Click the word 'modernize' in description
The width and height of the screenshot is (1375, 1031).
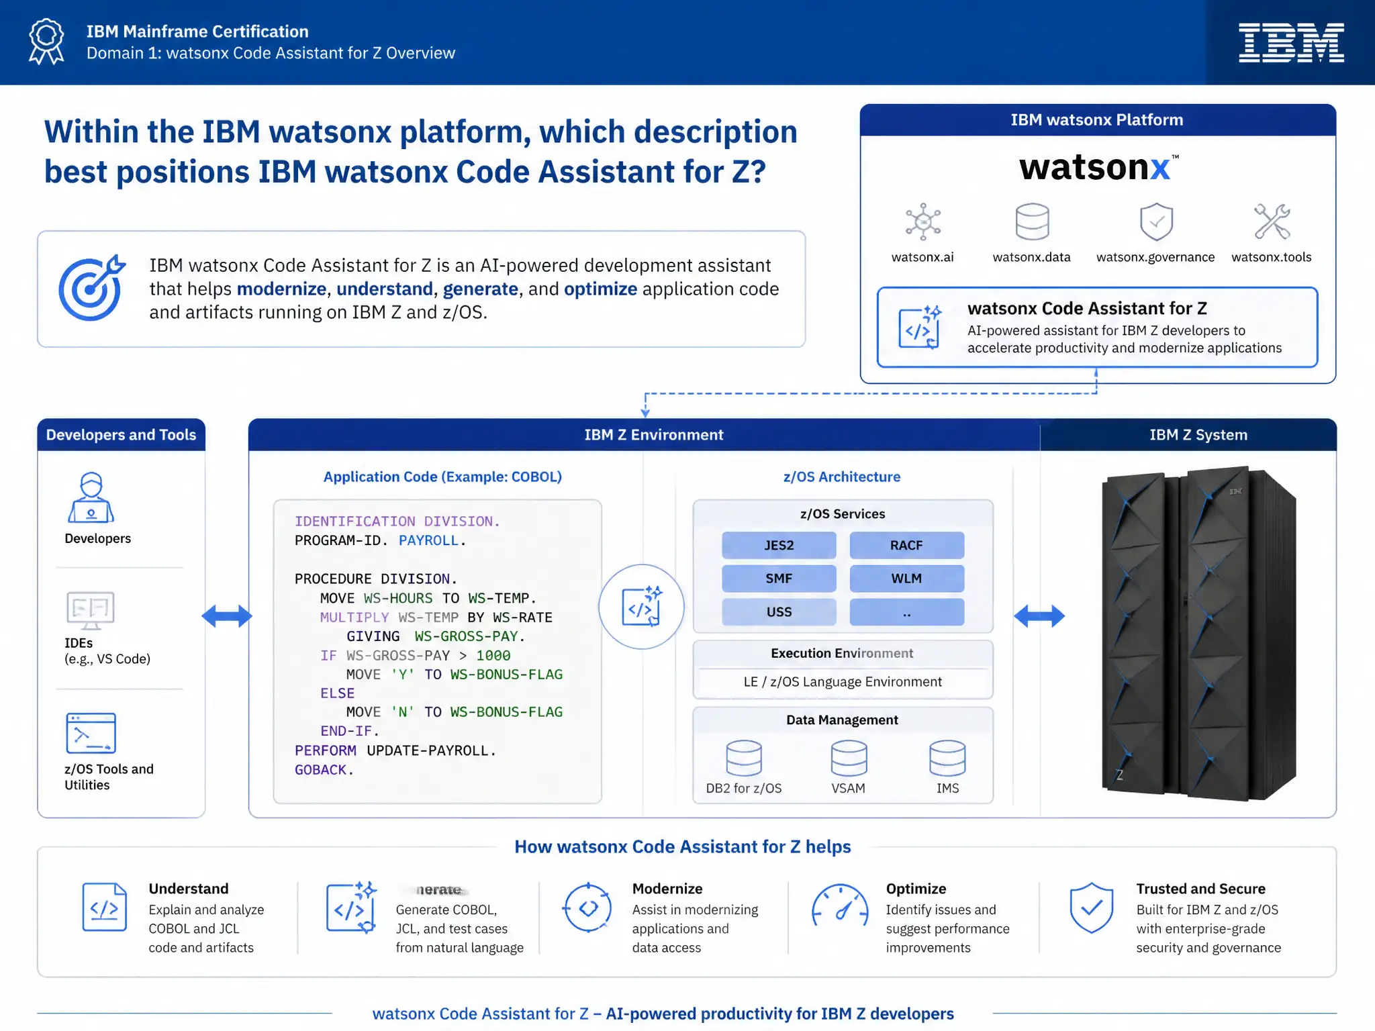pos(281,289)
